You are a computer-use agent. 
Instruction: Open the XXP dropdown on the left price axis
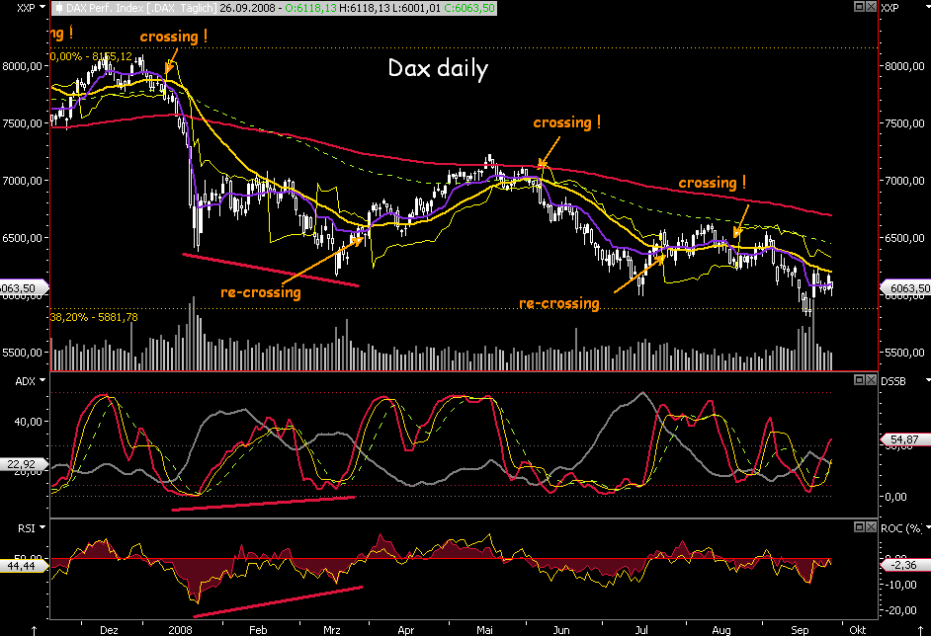(x=42, y=8)
